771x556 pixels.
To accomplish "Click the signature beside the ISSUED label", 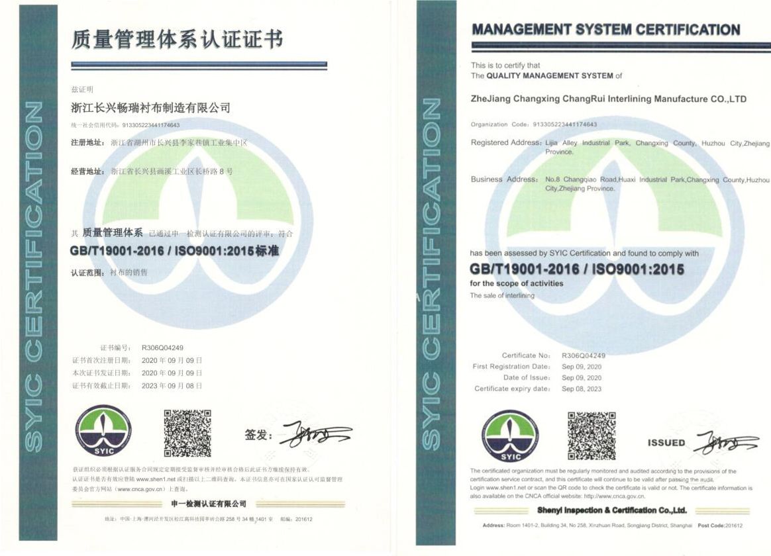I will point(725,442).
